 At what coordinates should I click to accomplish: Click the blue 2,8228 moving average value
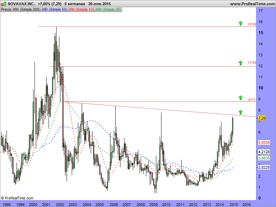[x=264, y=167]
